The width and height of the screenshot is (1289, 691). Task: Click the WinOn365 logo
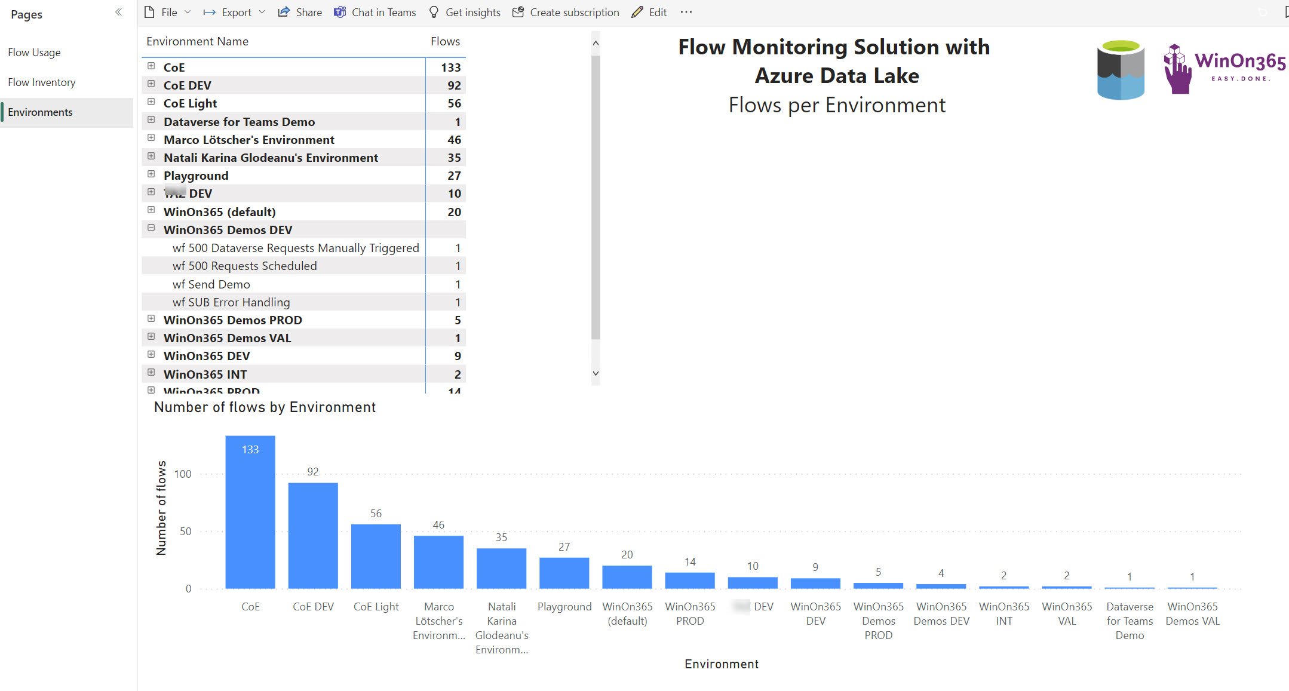point(1224,68)
